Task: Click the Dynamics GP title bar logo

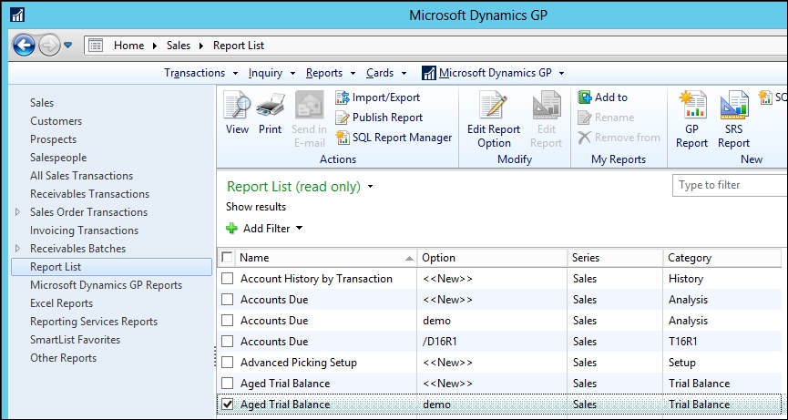Action: 17,15
